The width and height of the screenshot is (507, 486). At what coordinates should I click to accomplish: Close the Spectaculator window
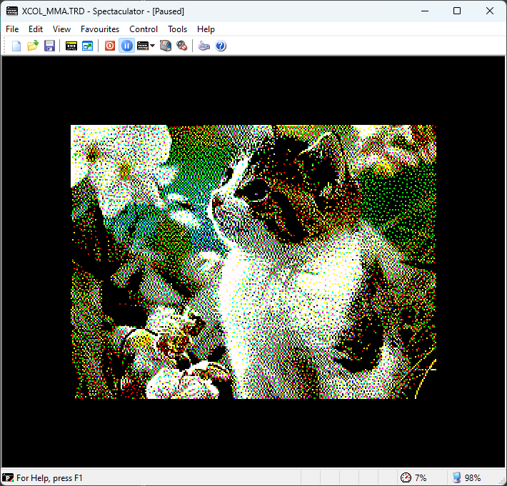point(490,11)
